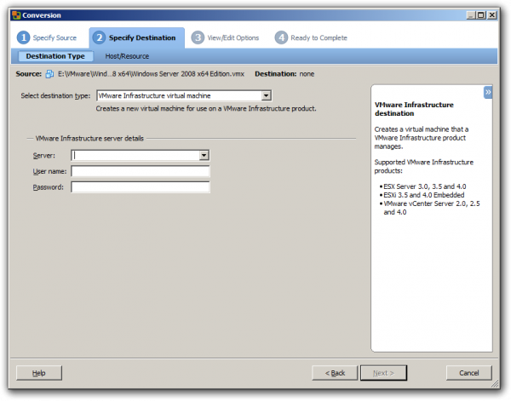Select the Destination Type sub-tab
511x401 pixels.
click(55, 56)
